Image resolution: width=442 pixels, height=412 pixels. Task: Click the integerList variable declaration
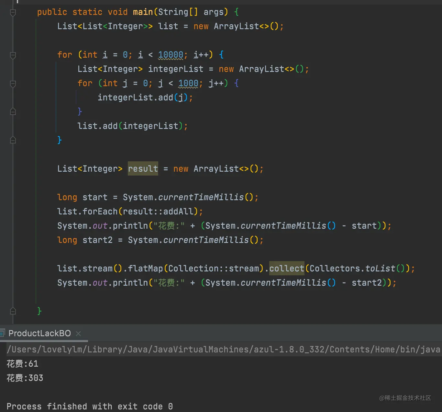176,69
